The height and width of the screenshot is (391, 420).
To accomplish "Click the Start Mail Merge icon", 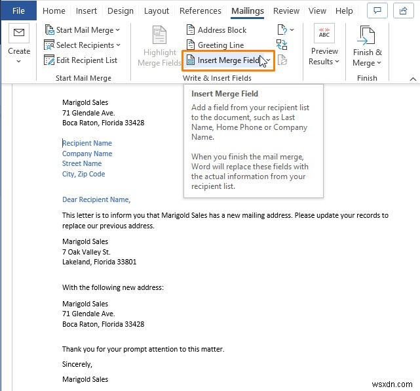I will [x=49, y=30].
